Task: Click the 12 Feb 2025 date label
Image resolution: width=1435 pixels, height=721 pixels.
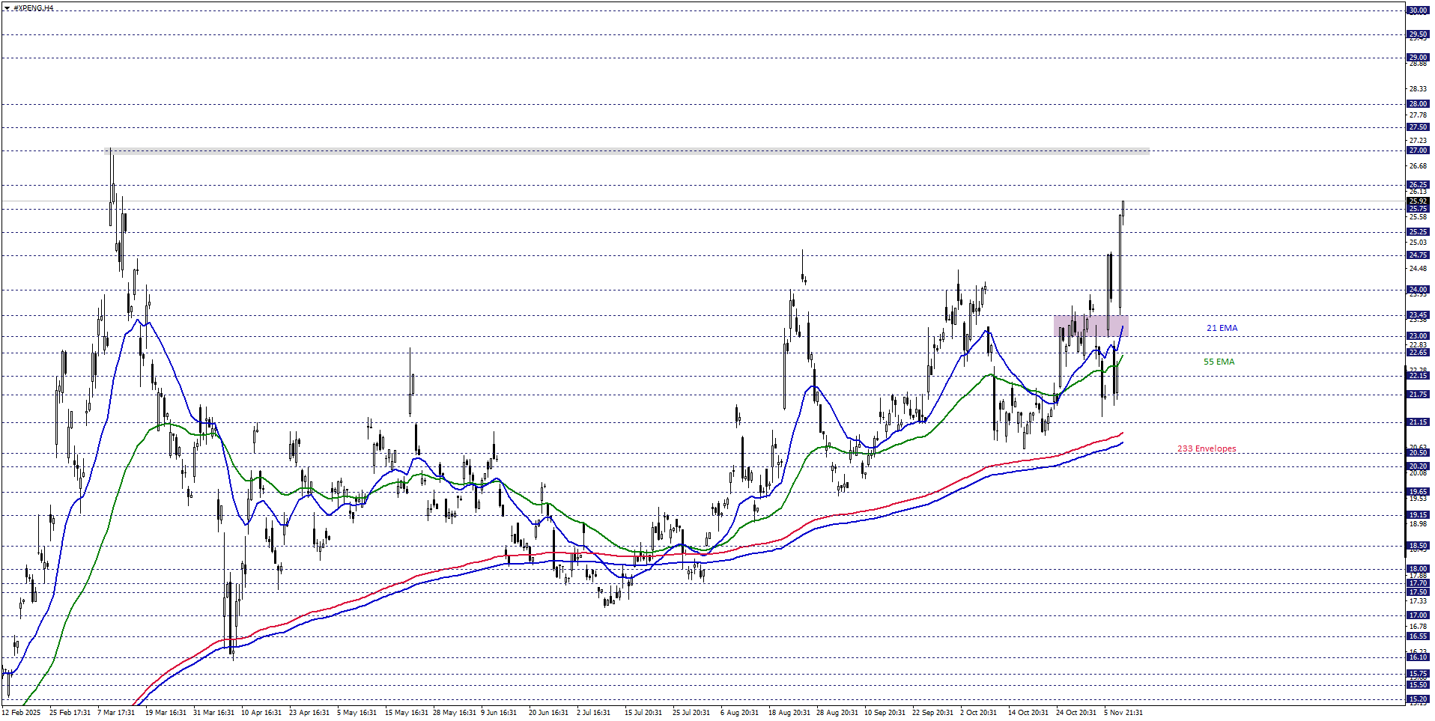Action: (x=22, y=713)
